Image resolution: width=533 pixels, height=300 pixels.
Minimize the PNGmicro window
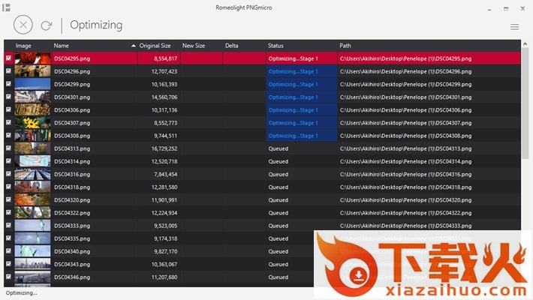click(x=489, y=7)
